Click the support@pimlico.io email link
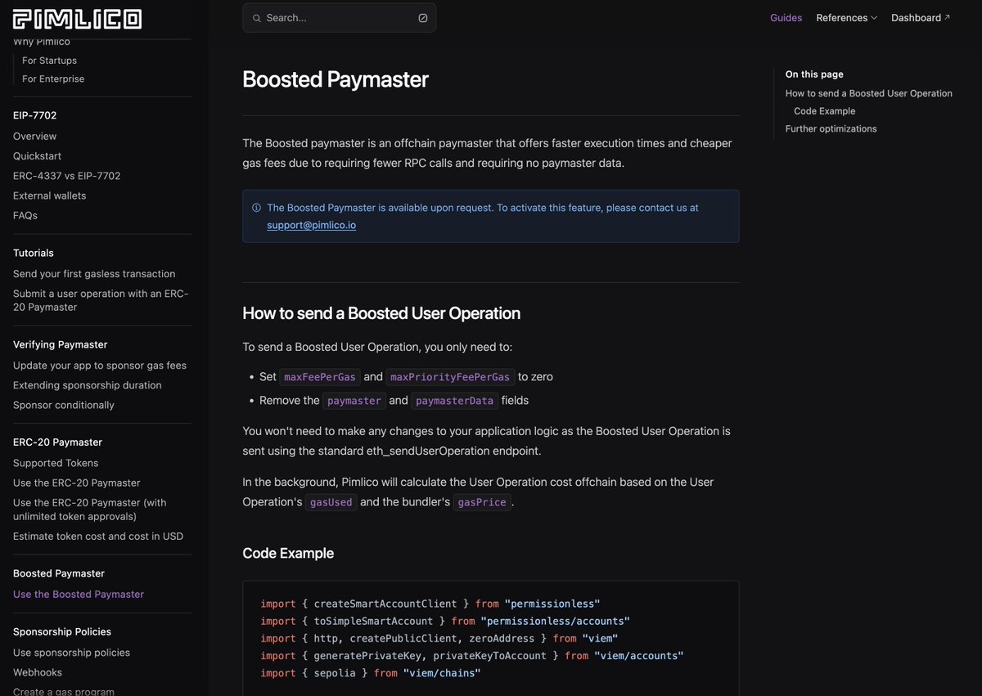This screenshot has height=696, width=982. 311,225
